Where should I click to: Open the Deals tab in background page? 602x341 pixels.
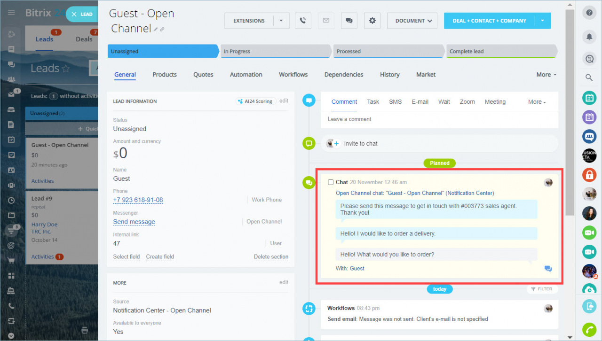[x=84, y=39]
